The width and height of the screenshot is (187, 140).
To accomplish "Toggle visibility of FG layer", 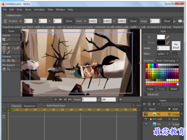I will pyautogui.click(x=146, y=114).
